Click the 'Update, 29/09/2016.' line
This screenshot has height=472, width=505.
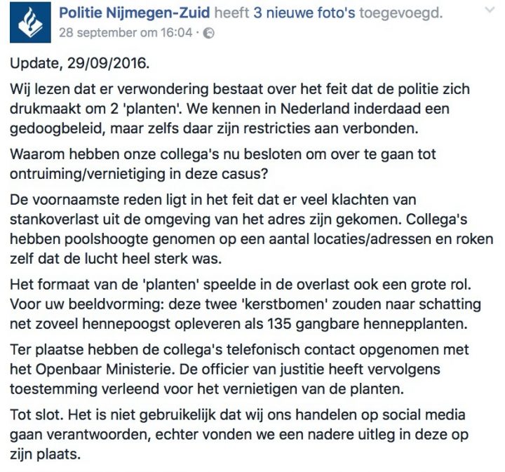tap(79, 63)
